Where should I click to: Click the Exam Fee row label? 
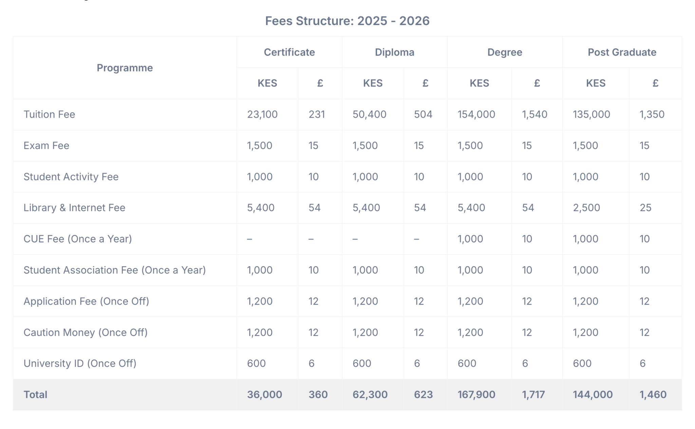[46, 145]
